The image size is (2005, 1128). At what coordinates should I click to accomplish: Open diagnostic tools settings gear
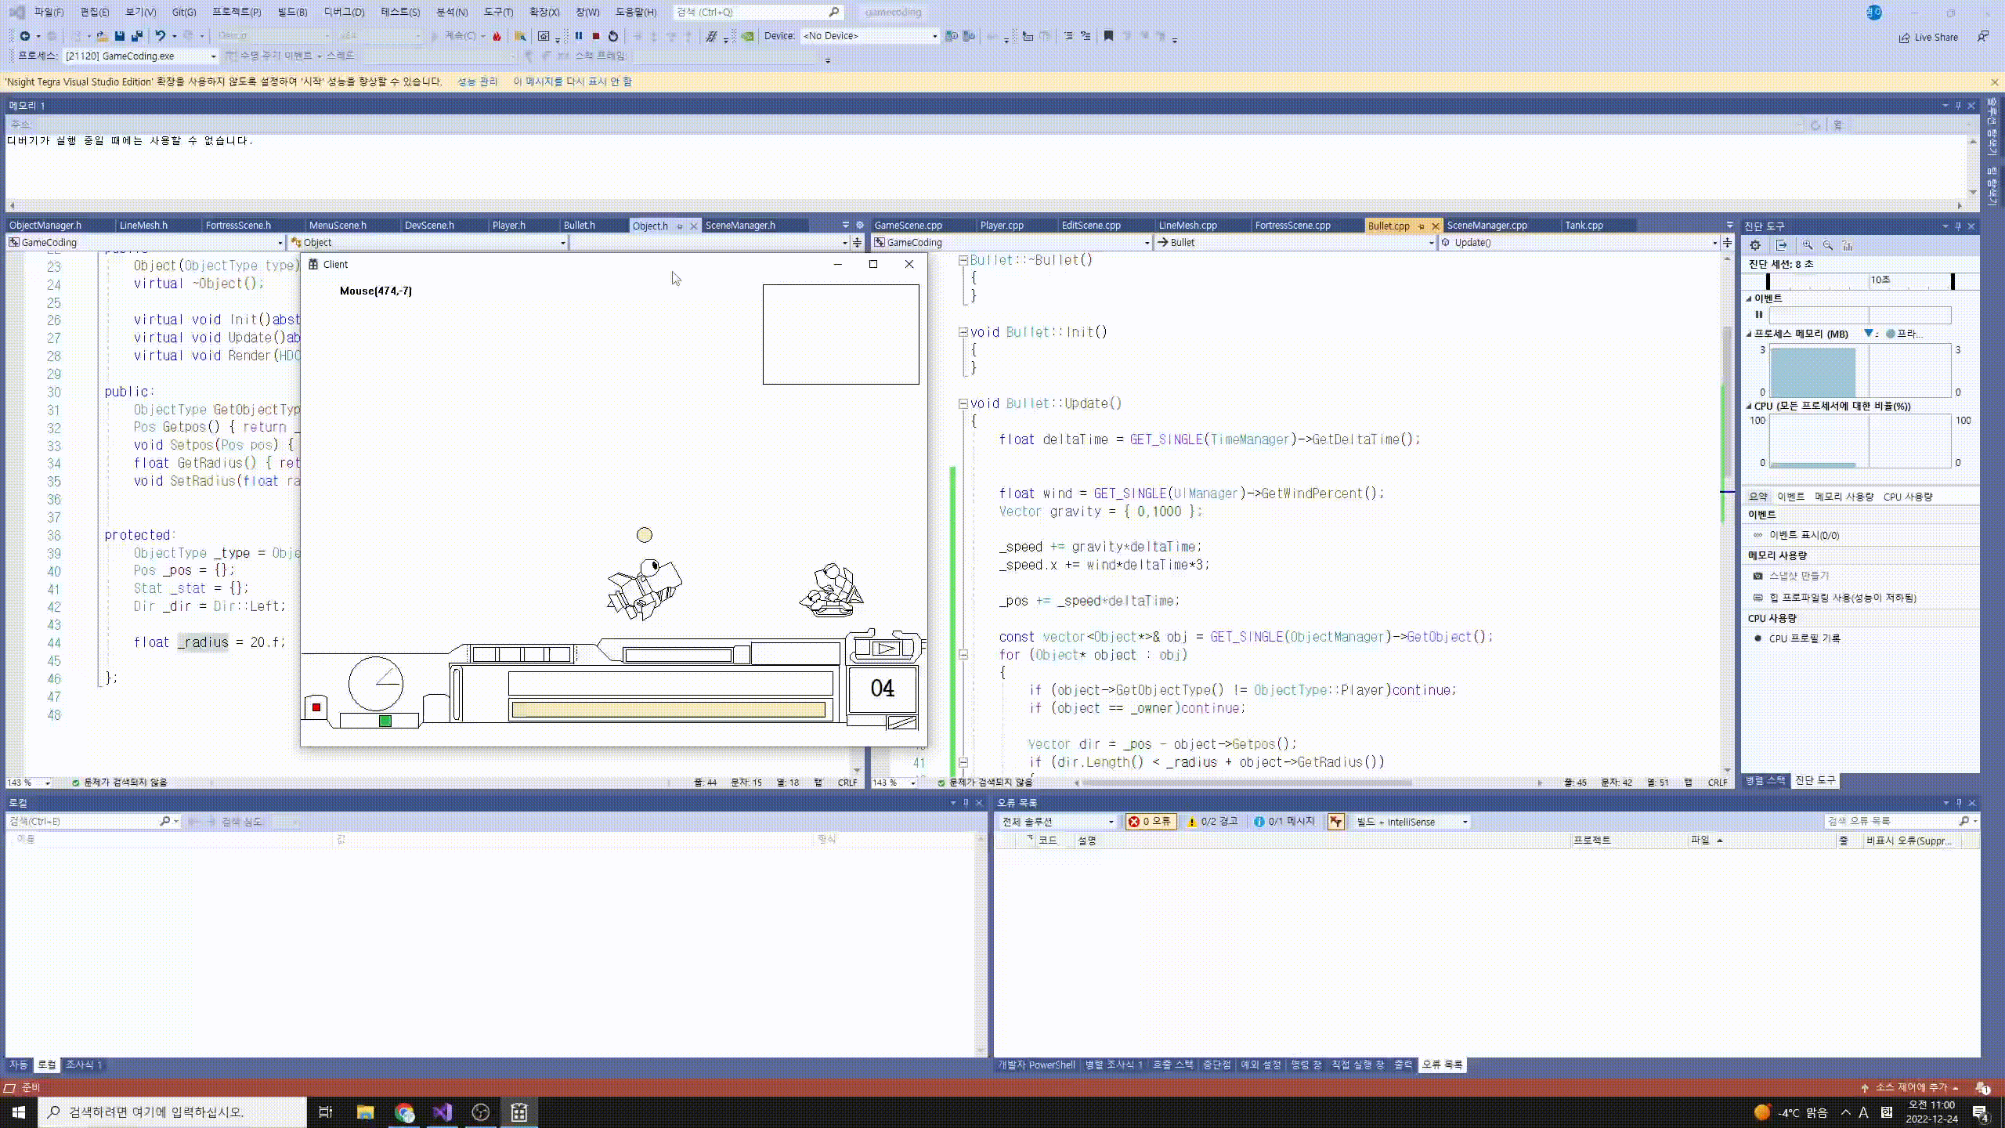click(x=1755, y=245)
